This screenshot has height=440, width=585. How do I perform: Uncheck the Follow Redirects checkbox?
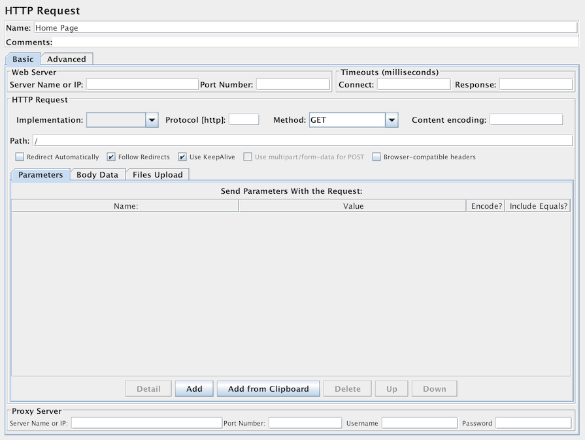pyautogui.click(x=111, y=157)
